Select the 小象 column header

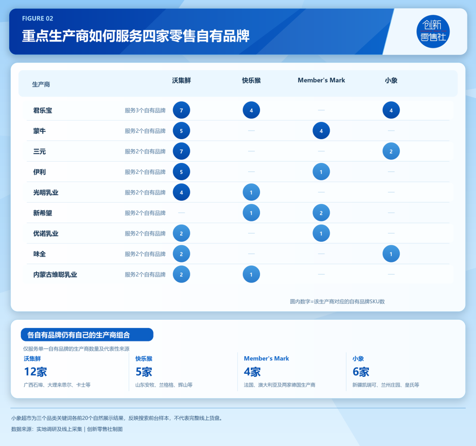point(391,80)
